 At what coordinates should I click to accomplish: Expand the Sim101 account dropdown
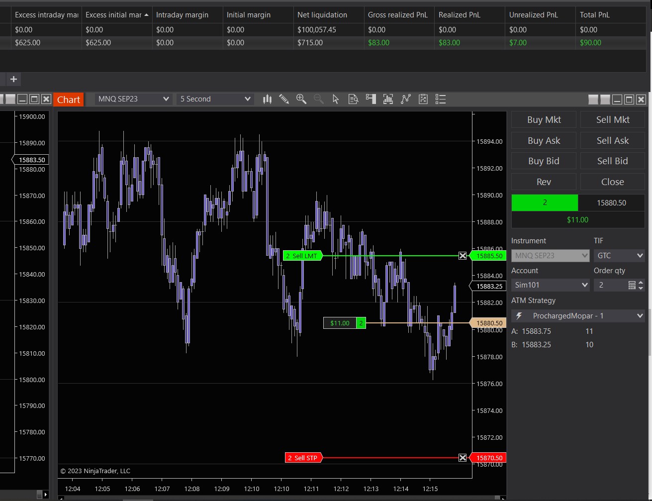point(550,285)
